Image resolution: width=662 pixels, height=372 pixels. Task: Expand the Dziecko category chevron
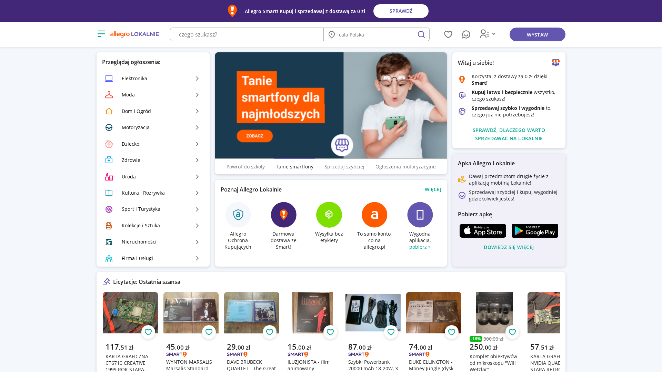(197, 144)
